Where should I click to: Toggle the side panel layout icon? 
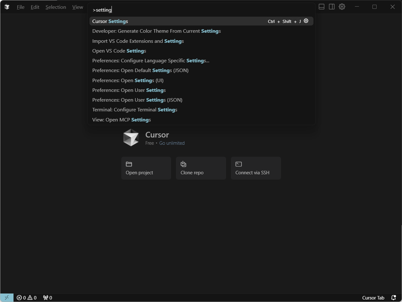pyautogui.click(x=332, y=7)
